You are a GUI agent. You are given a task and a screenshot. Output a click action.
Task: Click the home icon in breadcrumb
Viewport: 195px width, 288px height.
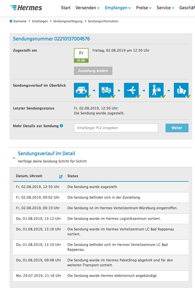point(11,21)
